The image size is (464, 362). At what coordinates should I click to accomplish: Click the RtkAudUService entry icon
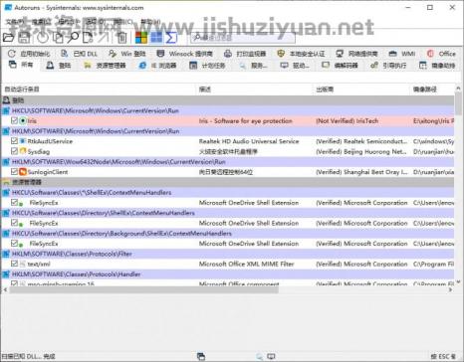[x=23, y=141]
